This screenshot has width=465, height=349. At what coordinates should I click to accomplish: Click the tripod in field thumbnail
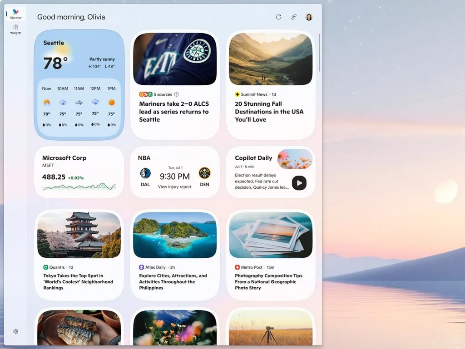pos(271,328)
